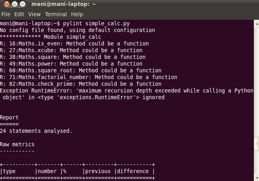Viewport: 259px width, 181px height.
Task: Click the scroll-up arrow of the scrollbar
Action: coord(257,24)
